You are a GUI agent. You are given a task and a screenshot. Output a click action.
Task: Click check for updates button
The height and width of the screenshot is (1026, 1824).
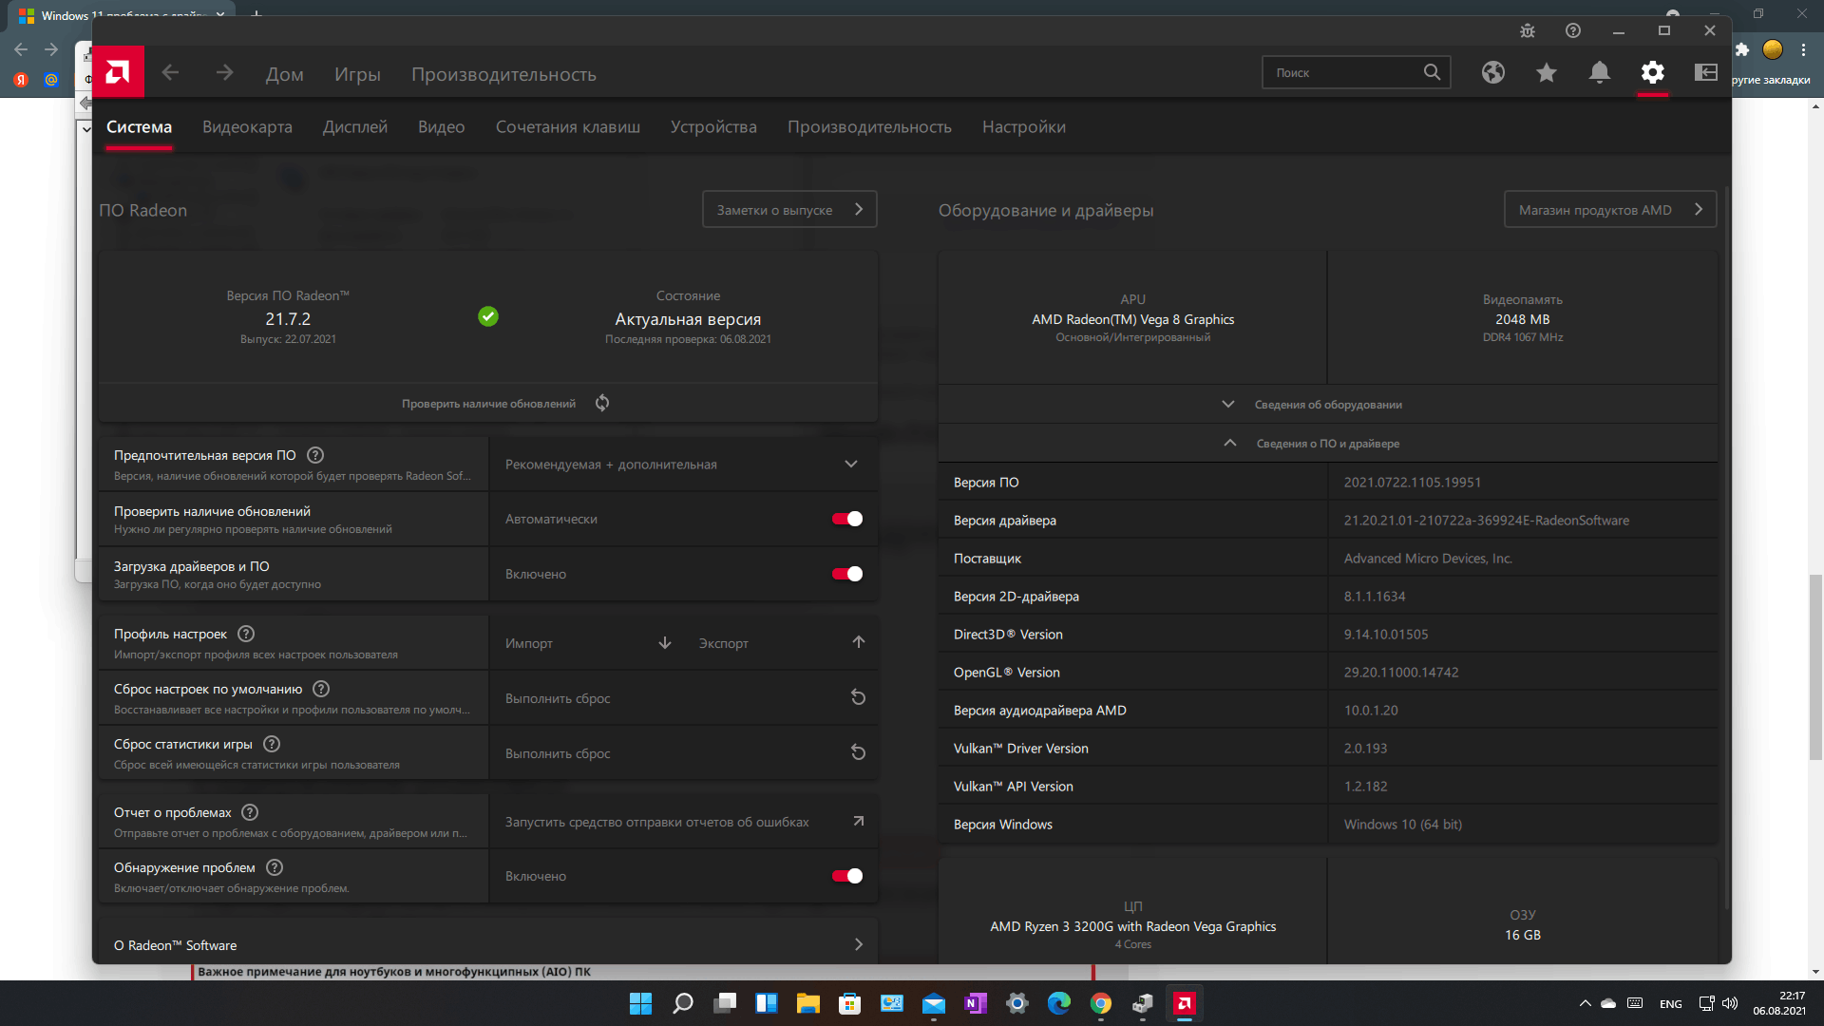coord(488,404)
